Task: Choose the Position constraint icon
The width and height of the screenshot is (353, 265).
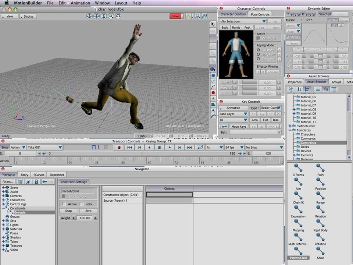Action: coord(320,181)
